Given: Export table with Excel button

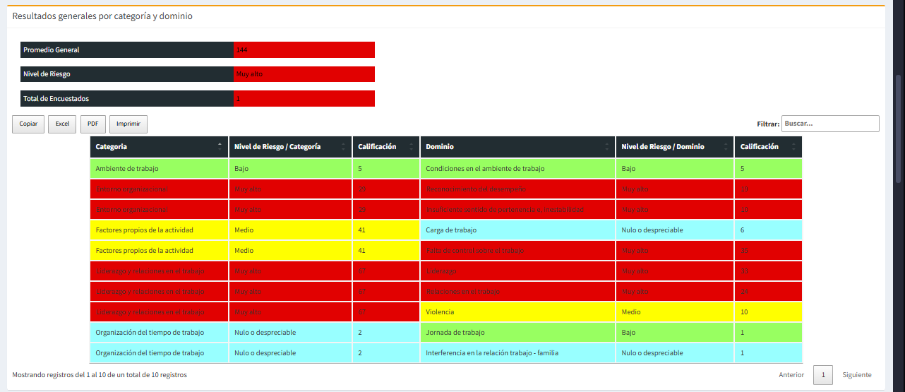Looking at the screenshot, I should click(62, 124).
